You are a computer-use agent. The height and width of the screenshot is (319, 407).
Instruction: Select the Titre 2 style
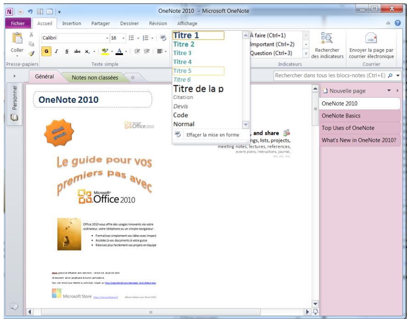coord(198,45)
